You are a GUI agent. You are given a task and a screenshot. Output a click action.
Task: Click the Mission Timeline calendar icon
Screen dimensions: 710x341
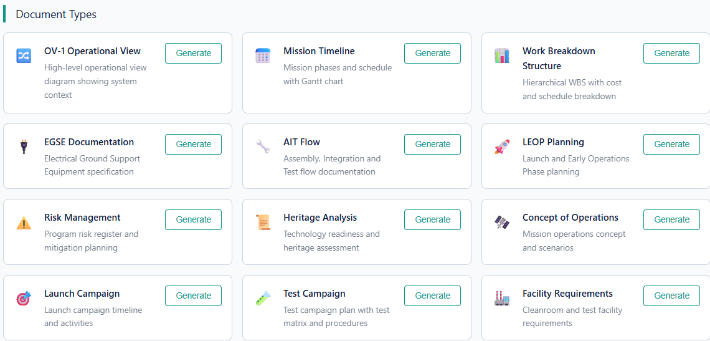pyautogui.click(x=263, y=55)
